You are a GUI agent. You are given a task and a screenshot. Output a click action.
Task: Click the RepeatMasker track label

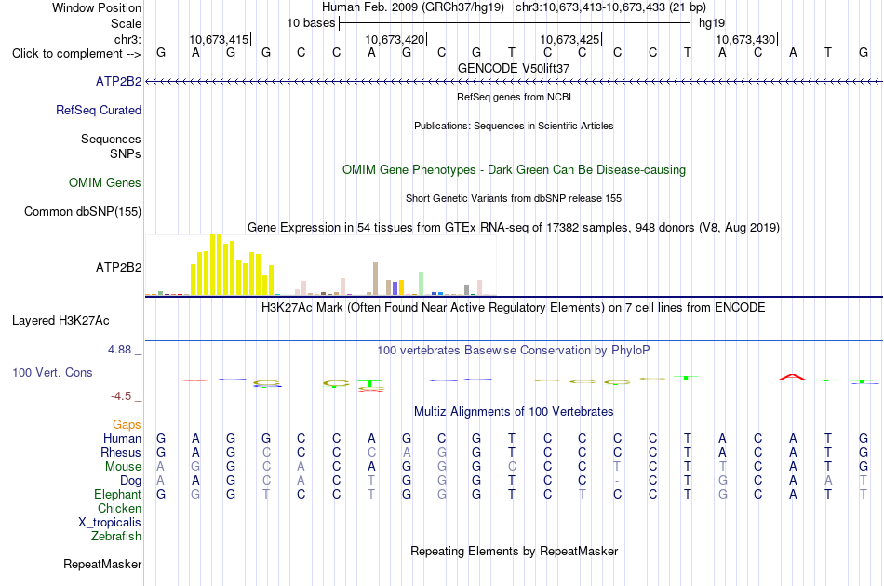coord(102,564)
